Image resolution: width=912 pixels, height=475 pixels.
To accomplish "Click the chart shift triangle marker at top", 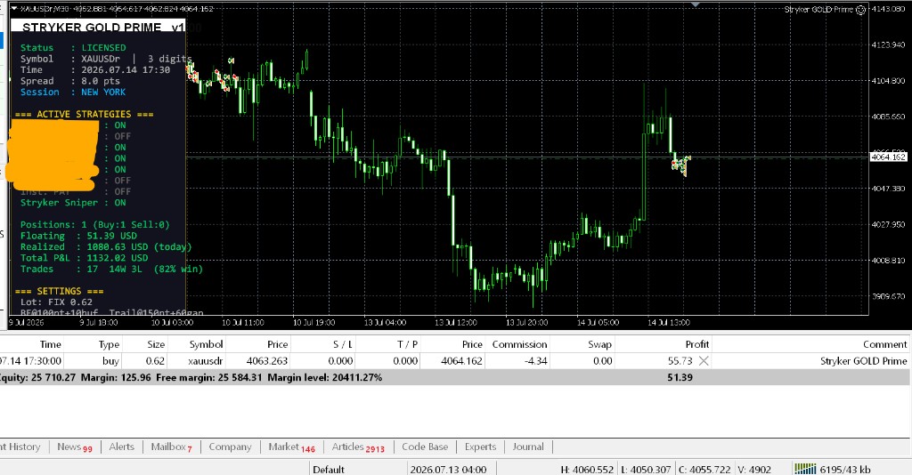I will pos(695,4).
